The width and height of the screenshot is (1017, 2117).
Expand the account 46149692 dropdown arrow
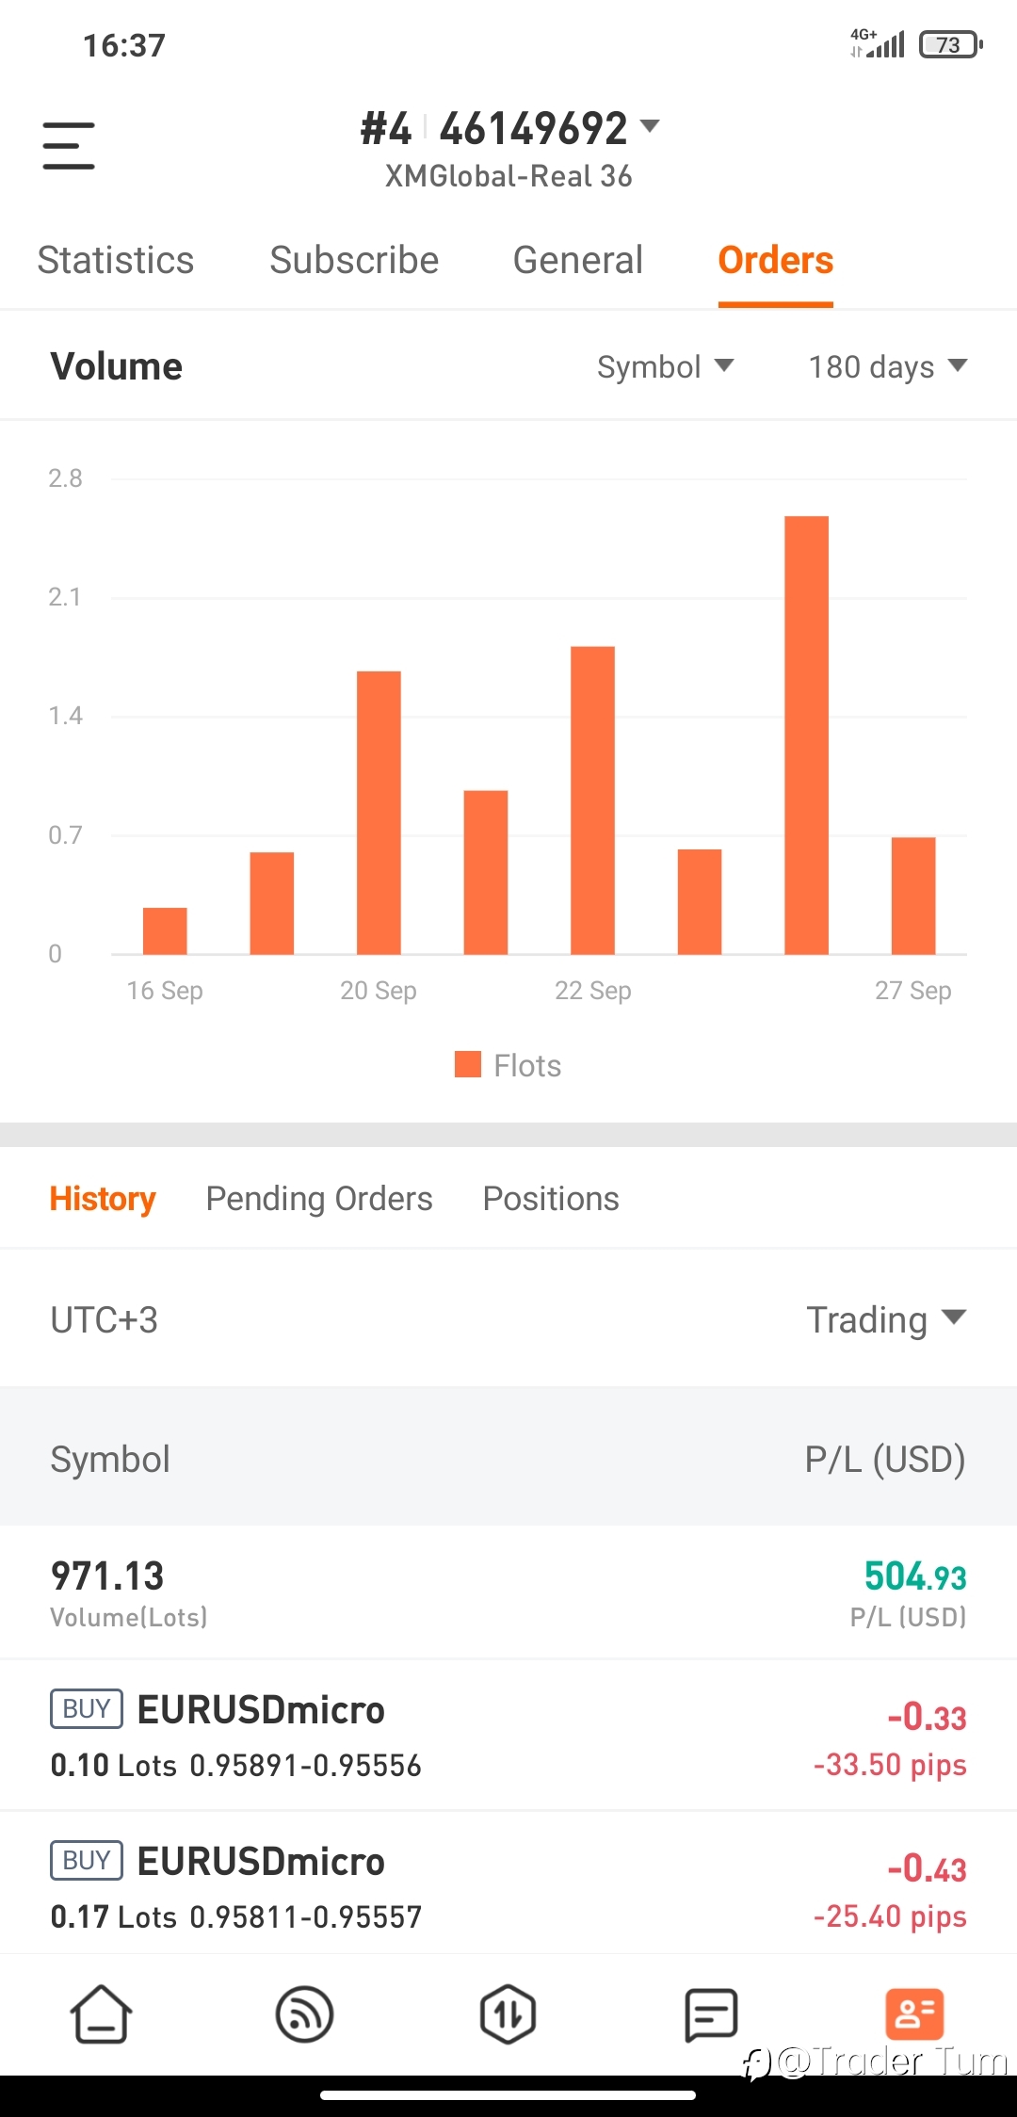(650, 125)
